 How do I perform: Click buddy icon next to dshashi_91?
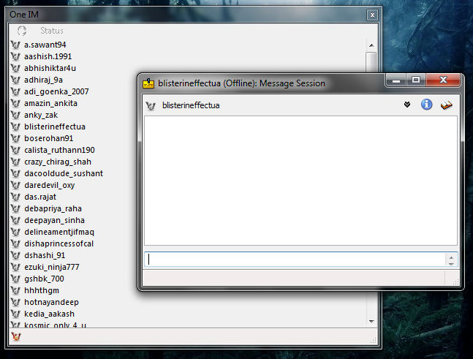[x=15, y=255]
